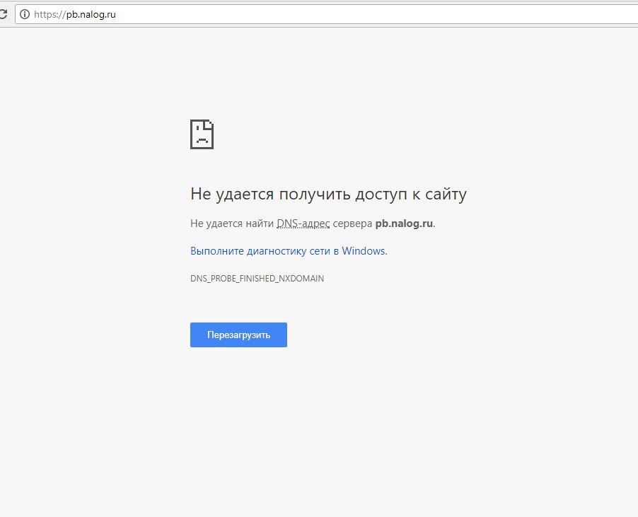
Task: Focus the empty area of the address bar
Action: coord(354,14)
